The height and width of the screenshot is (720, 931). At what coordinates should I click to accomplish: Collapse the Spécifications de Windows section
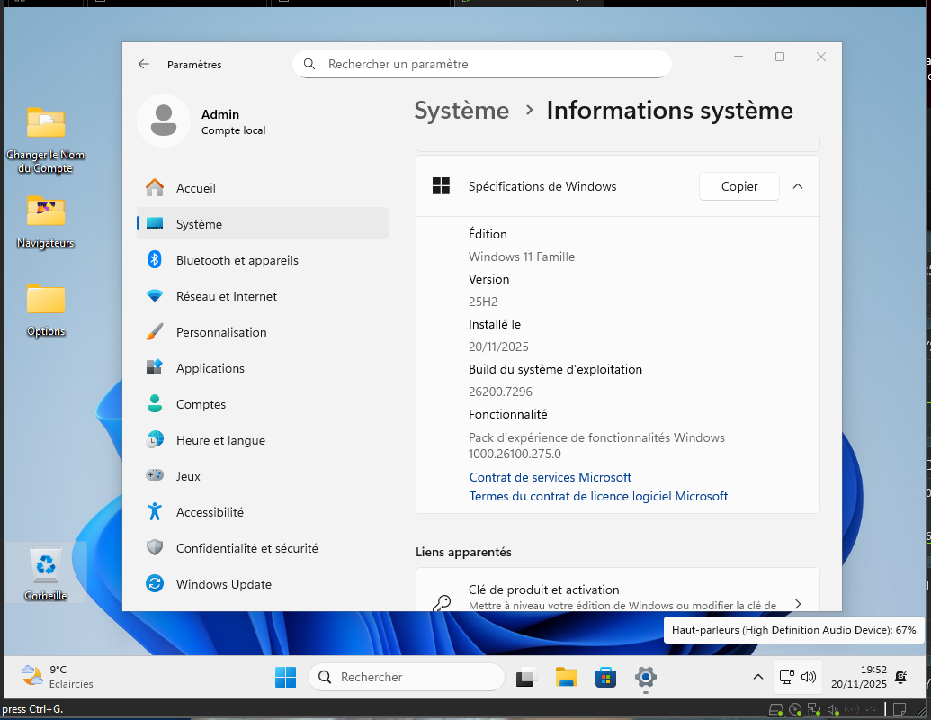tap(797, 186)
